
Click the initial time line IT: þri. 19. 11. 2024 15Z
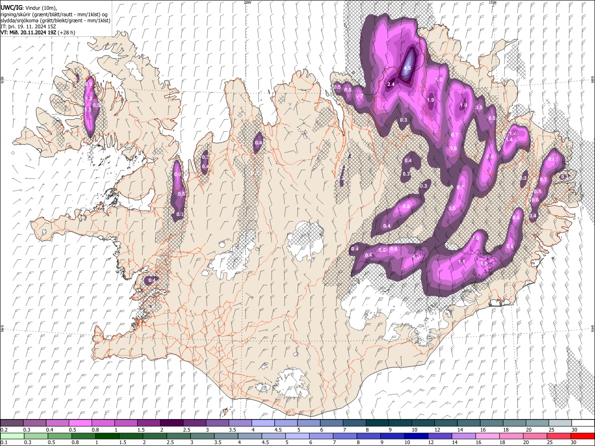click(x=28, y=26)
